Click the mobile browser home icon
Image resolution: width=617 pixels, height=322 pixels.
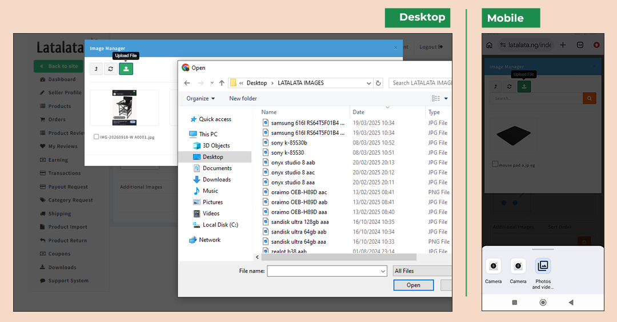(x=489, y=45)
